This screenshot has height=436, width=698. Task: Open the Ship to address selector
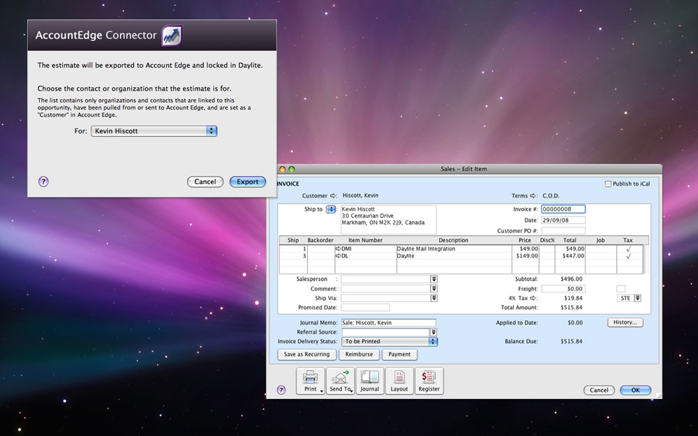click(x=331, y=209)
